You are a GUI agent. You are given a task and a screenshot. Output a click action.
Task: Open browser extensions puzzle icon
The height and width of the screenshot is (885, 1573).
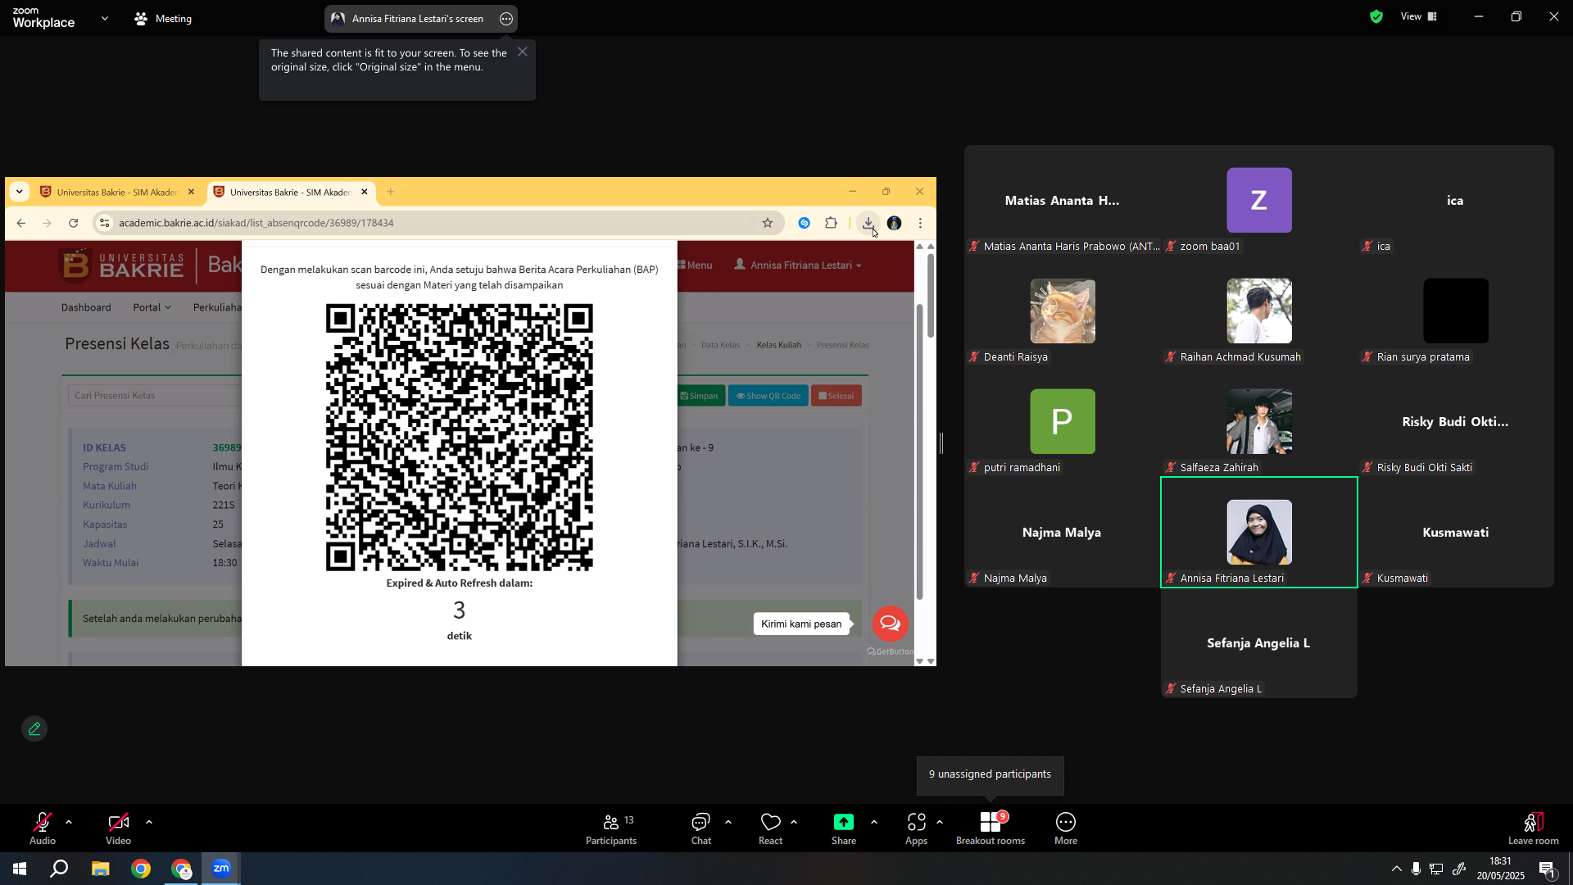click(831, 223)
